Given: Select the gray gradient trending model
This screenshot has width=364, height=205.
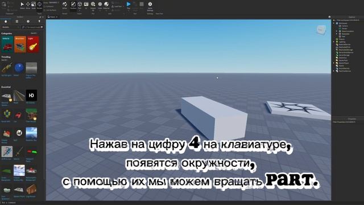Looking at the screenshot, I should click(x=31, y=68).
